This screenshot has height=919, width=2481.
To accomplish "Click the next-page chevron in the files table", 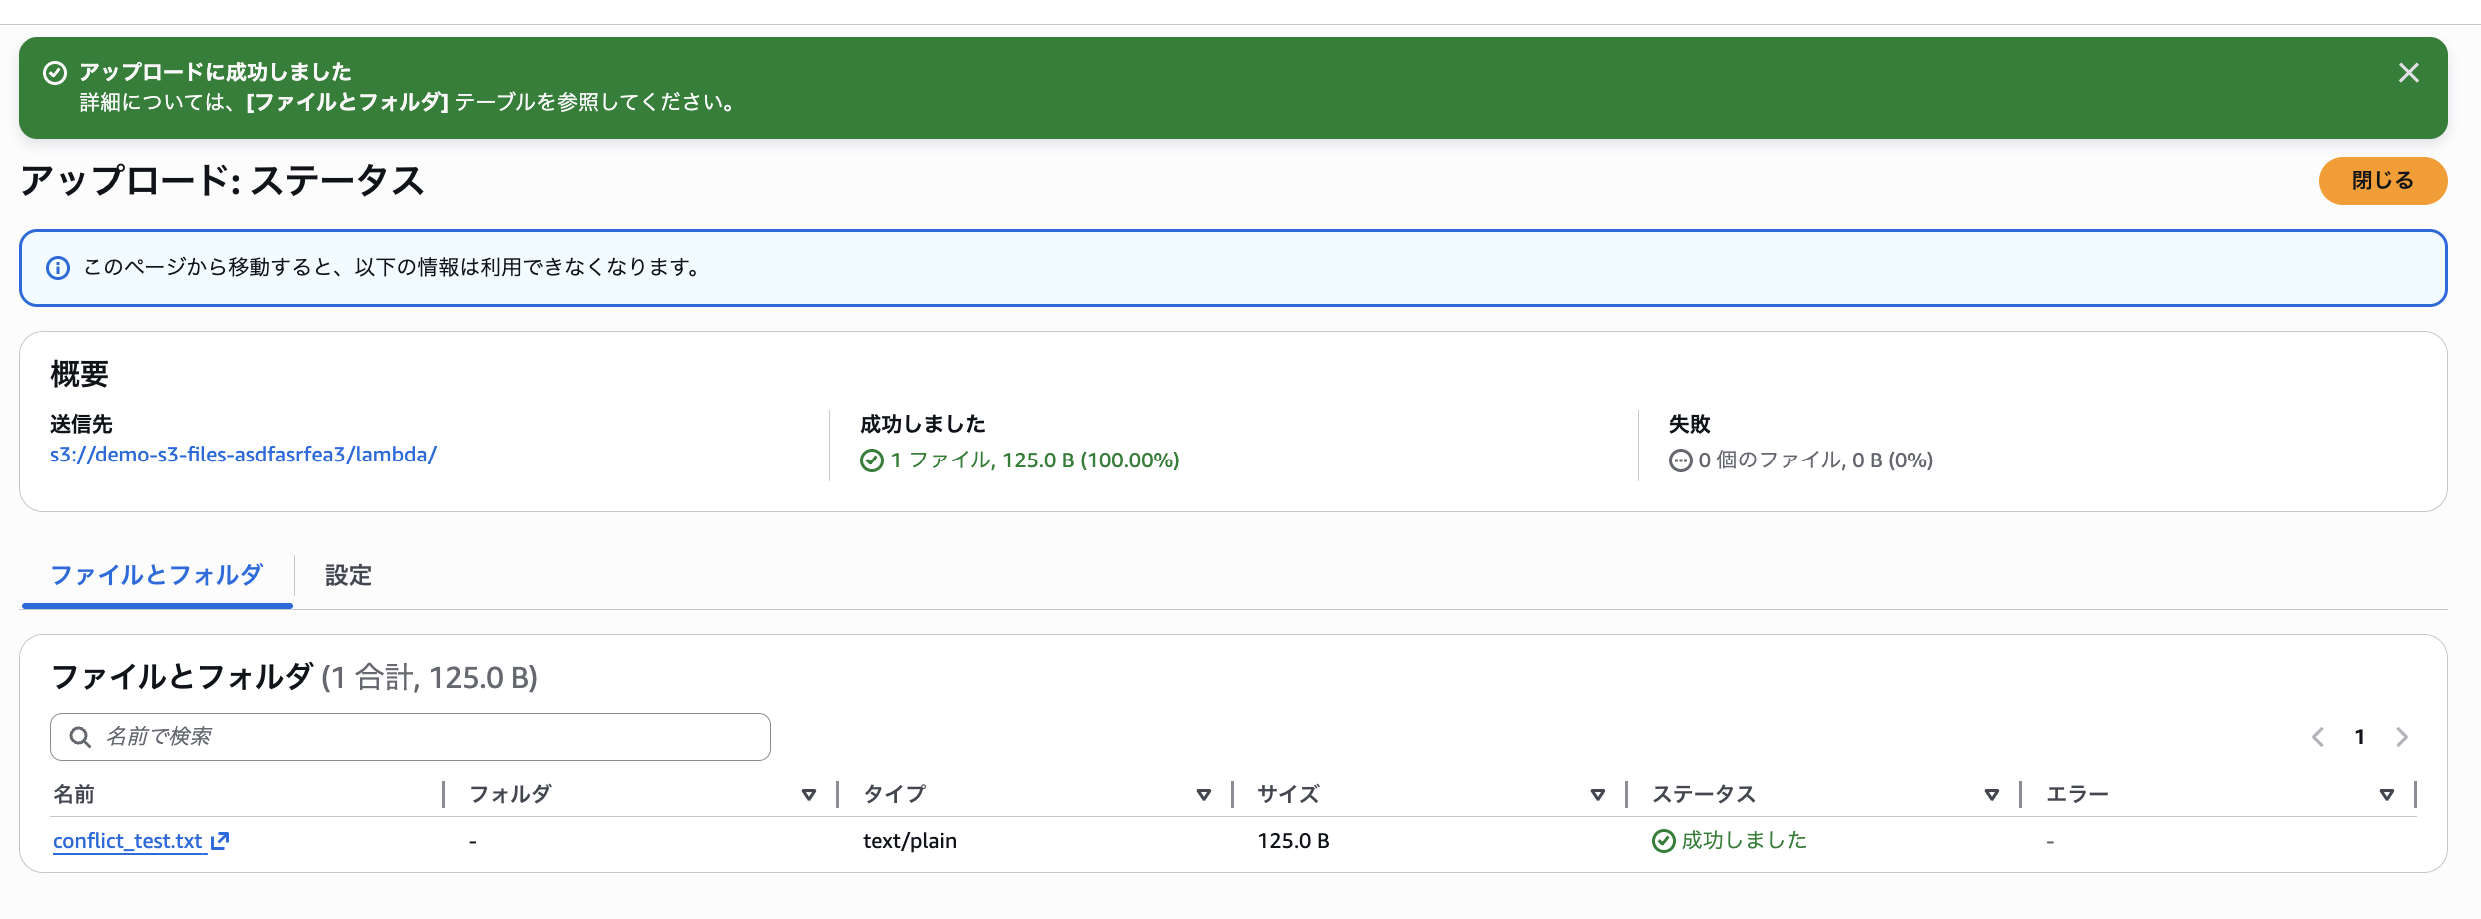I will pos(2403,736).
